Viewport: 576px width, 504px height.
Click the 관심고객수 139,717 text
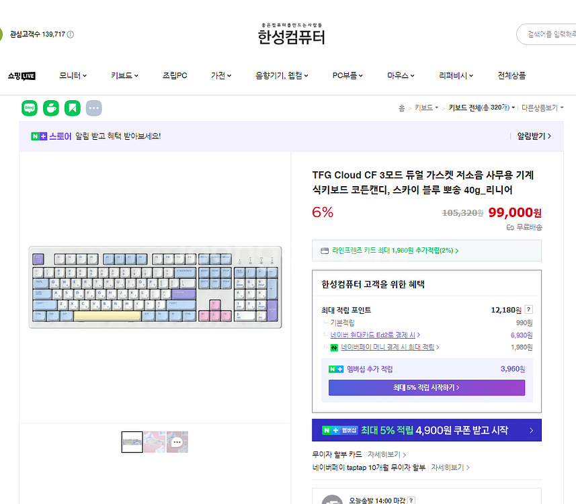[x=38, y=34]
